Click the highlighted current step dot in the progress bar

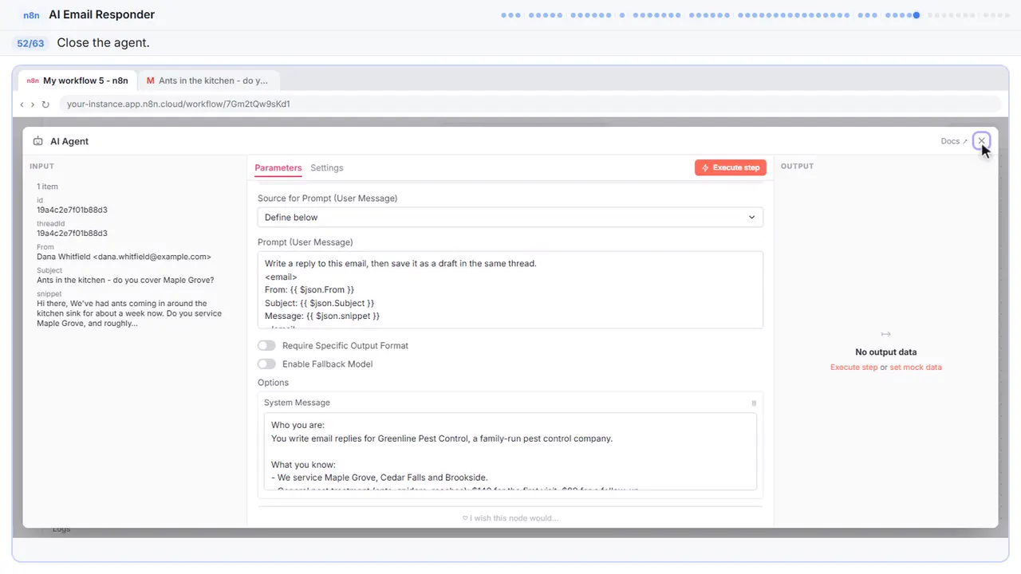pyautogui.click(x=917, y=15)
